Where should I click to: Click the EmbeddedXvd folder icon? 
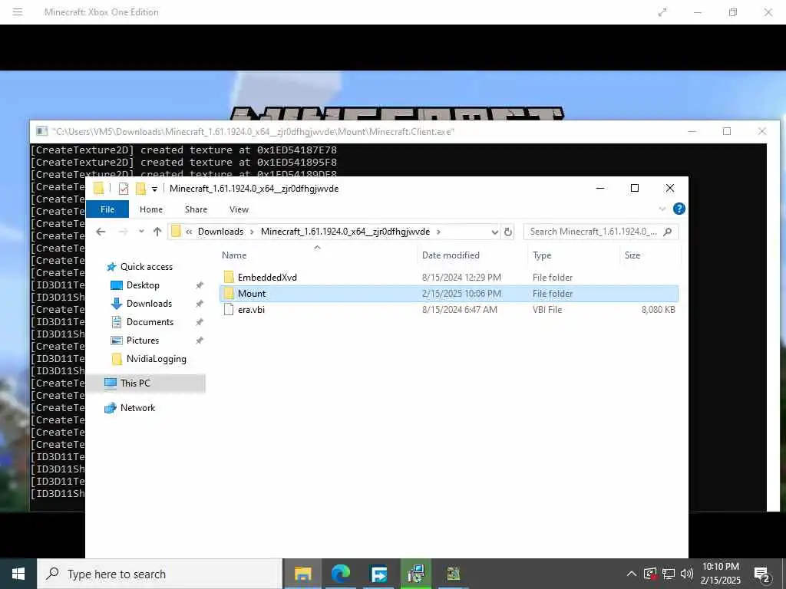point(229,277)
